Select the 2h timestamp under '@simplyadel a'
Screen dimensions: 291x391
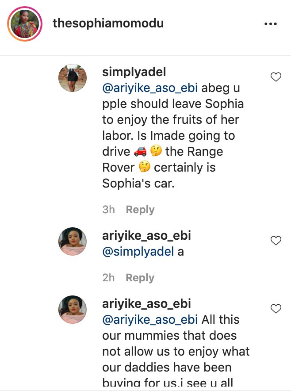pos(109,278)
